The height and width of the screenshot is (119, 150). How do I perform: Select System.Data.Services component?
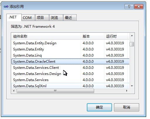point(70,80)
